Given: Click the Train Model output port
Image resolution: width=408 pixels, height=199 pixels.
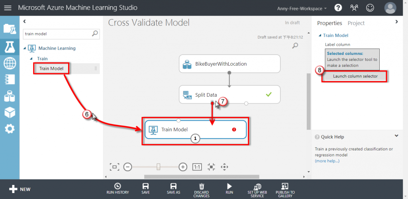Looking at the screenshot, I should point(195,139).
